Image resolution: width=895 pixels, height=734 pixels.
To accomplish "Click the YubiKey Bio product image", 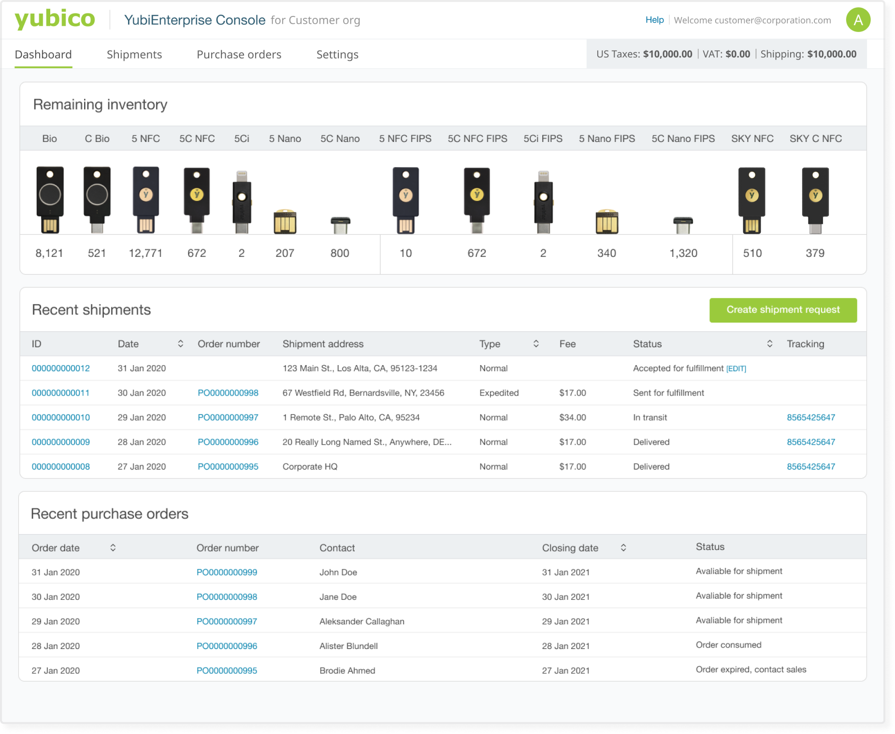I will [50, 200].
